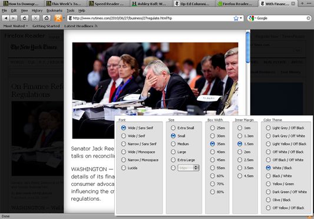This screenshot has width=314, height=219.
Task: Click the browser Back arrow button
Action: (6, 18)
